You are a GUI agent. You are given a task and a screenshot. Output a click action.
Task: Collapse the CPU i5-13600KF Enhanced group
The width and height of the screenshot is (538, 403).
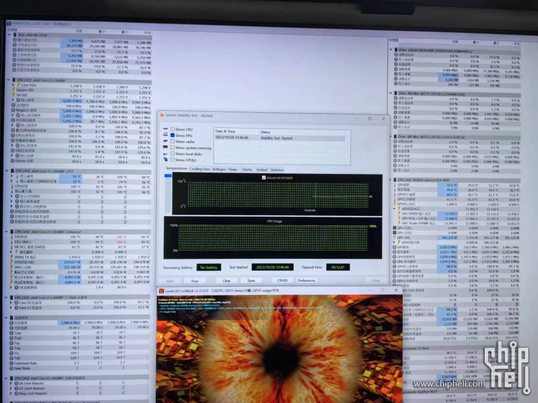7,231
